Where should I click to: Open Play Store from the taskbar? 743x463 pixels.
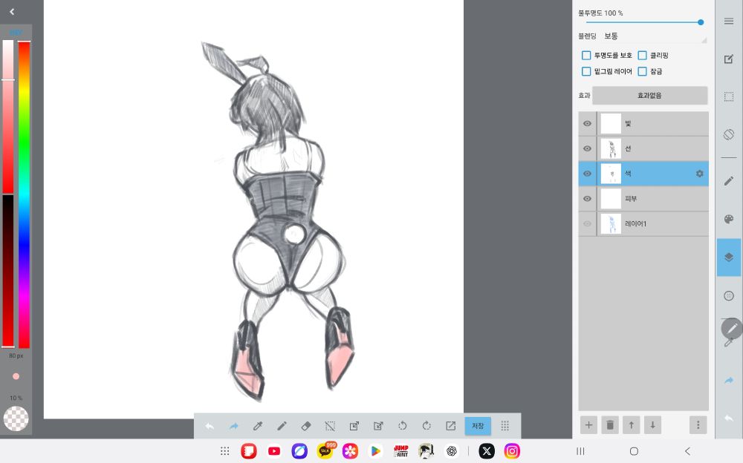[x=375, y=451]
